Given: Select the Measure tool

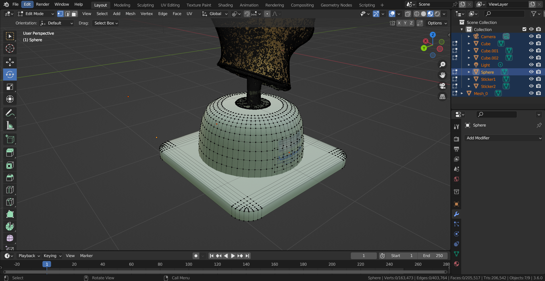Looking at the screenshot, I should click(10, 125).
